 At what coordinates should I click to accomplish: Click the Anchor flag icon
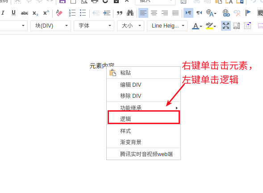coord(248,13)
